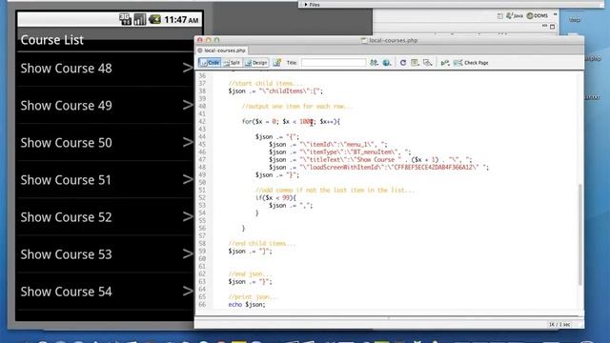Maximize the Eclipse view panel icon
610x343 pixels.
[553, 27]
